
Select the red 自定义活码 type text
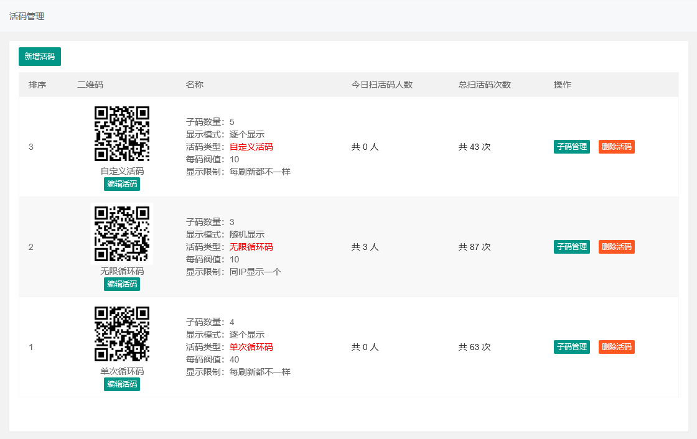[x=251, y=147]
